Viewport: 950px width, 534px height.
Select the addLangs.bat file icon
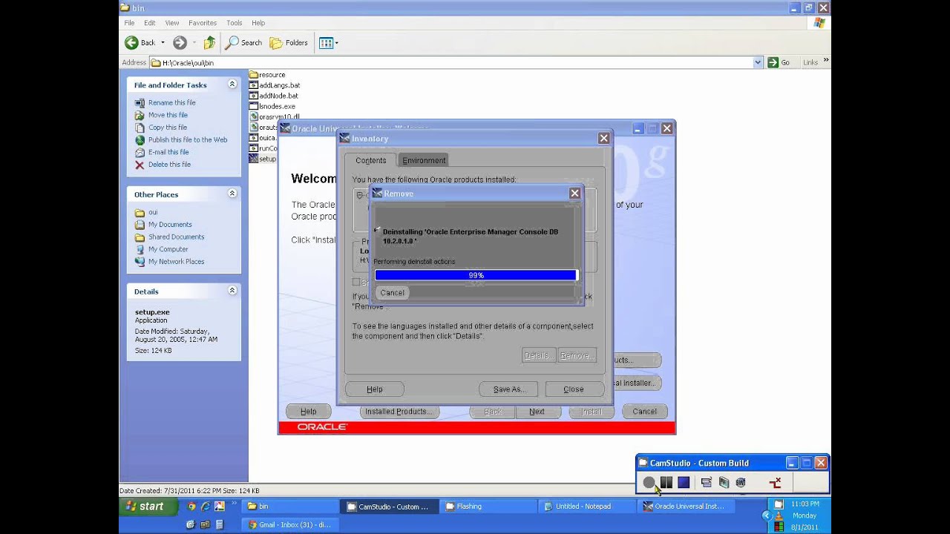point(253,85)
